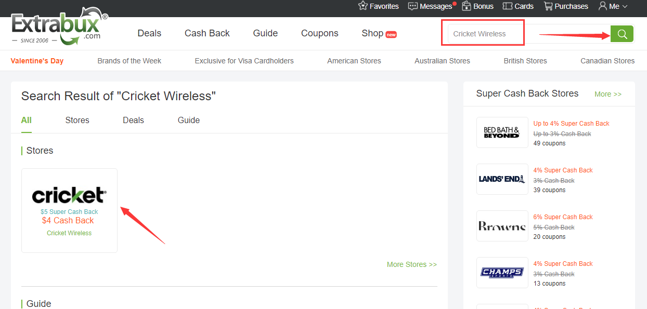
Task: Click the 13 coupons text
Action: click(x=549, y=284)
